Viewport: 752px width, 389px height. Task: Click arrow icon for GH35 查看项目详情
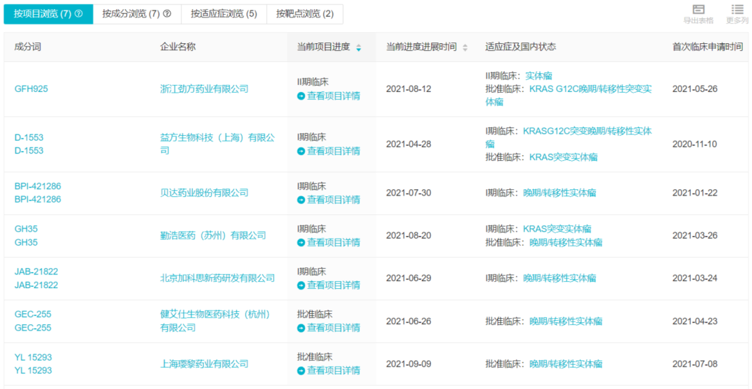[x=301, y=243]
